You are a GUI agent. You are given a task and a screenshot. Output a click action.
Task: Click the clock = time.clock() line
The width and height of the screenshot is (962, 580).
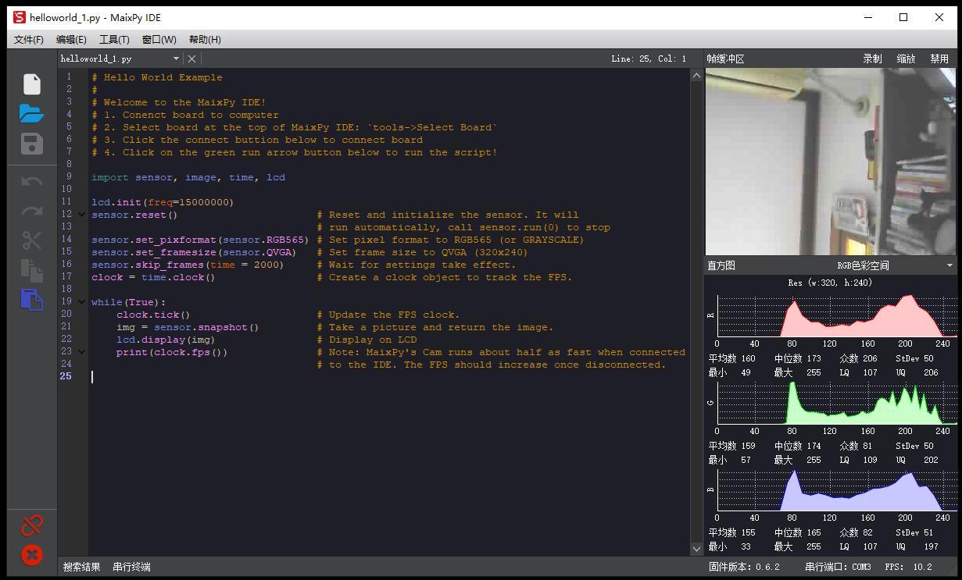point(153,277)
